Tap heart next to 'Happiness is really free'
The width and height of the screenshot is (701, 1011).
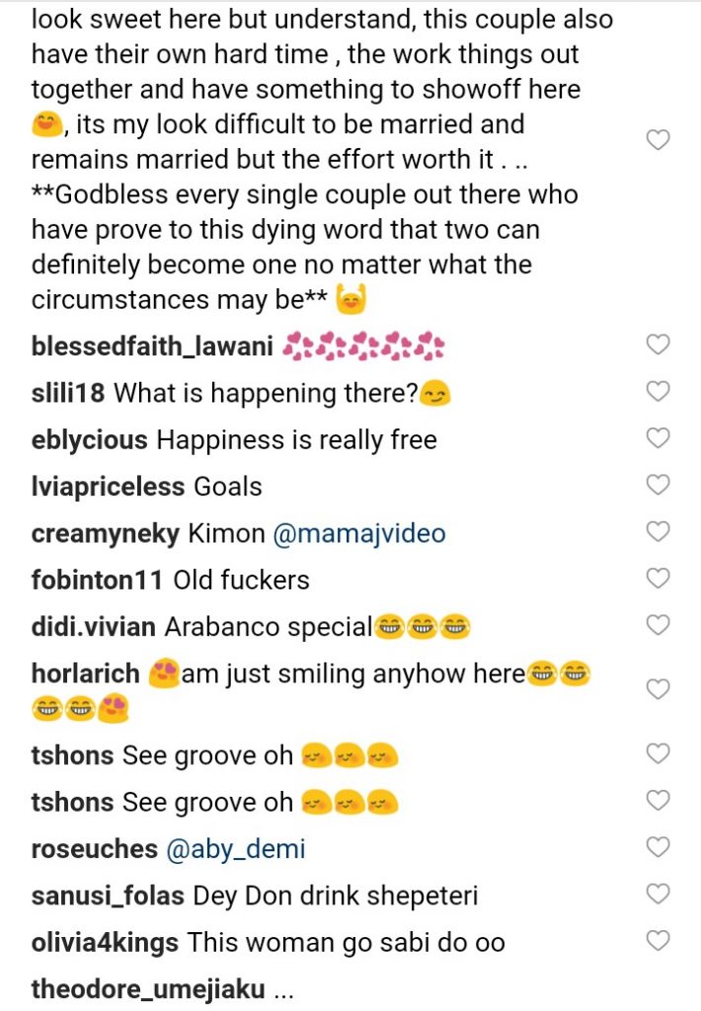click(x=658, y=437)
